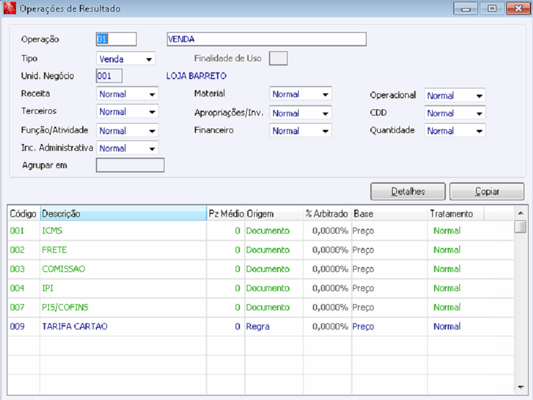533x400 pixels.
Task: Open the Tipo dropdown showing Venda
Action: (x=126, y=59)
